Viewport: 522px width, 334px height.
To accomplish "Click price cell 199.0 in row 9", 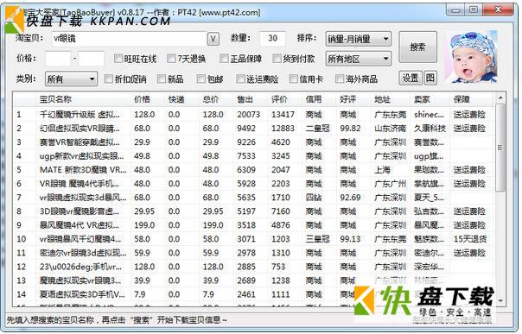I will coord(144,225).
